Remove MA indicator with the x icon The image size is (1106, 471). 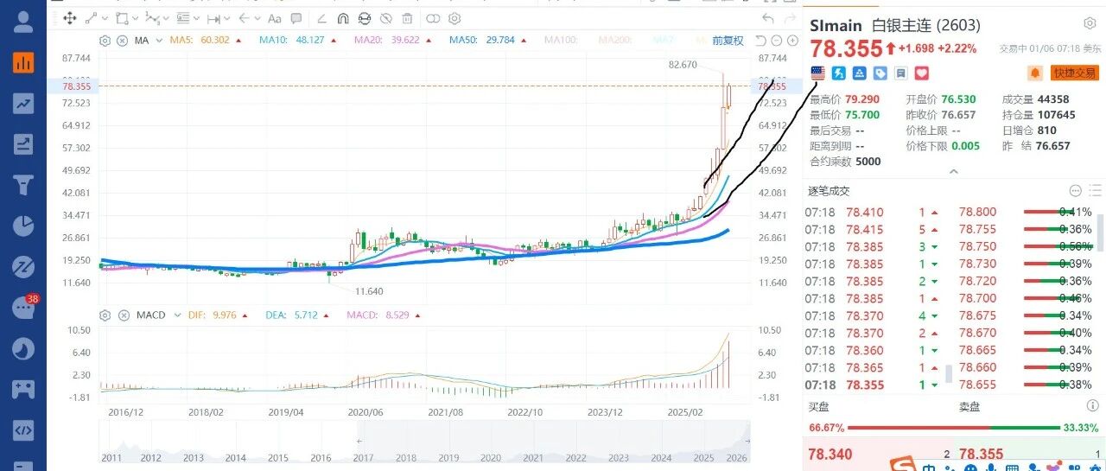point(122,41)
